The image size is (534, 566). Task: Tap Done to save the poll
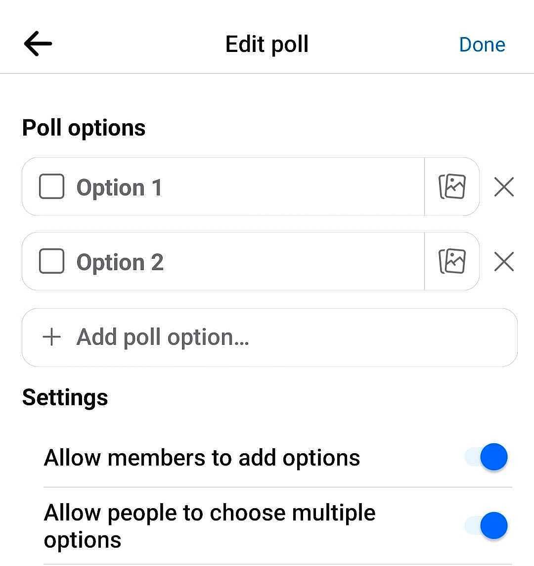coord(482,44)
